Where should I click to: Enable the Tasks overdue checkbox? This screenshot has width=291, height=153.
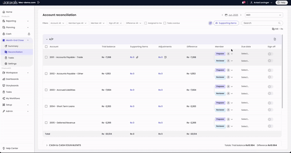(x=165, y=23)
